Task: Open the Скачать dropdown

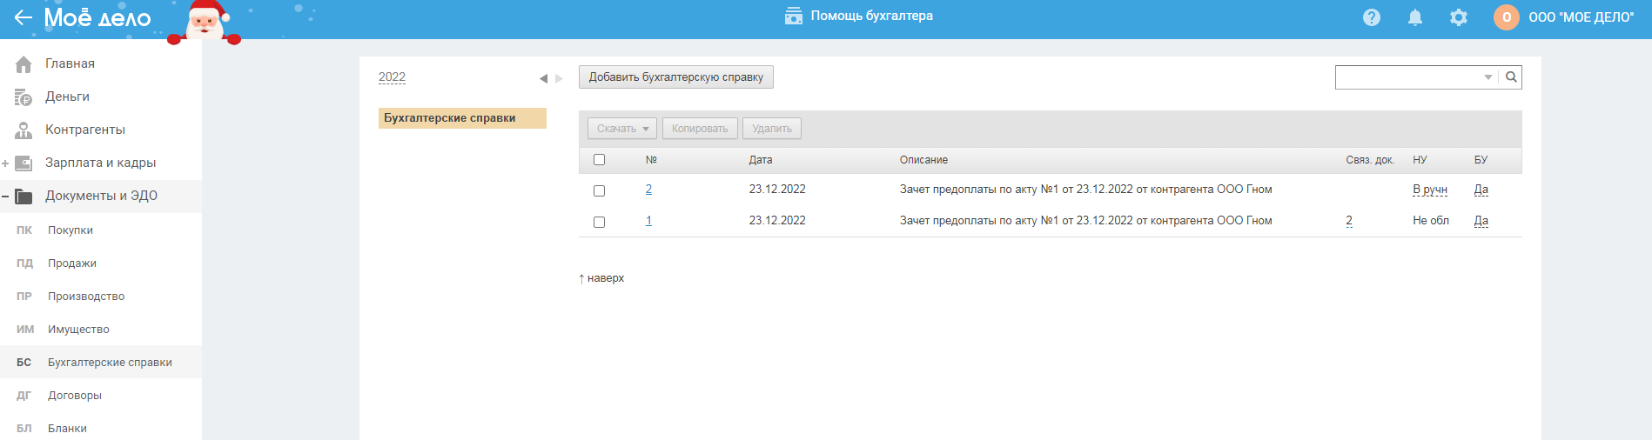Action: click(x=622, y=129)
